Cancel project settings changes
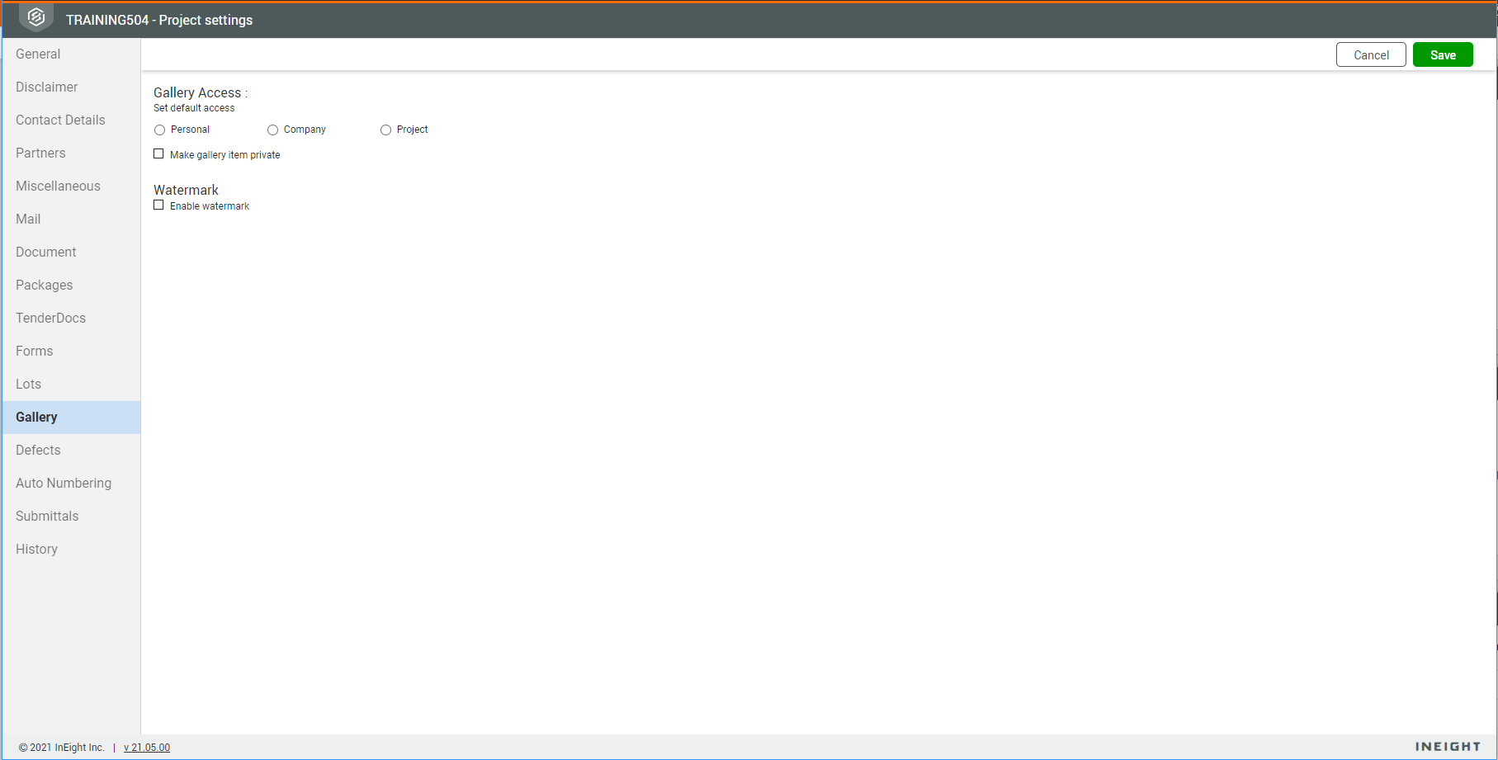1498x760 pixels. [1371, 55]
